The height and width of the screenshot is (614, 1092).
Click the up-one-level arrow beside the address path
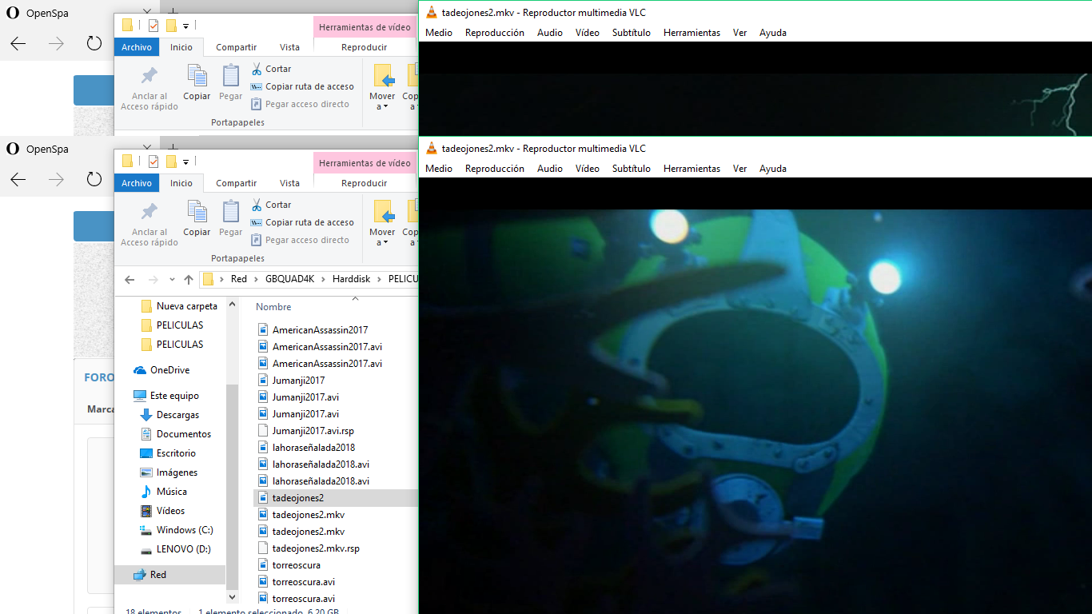(x=189, y=280)
